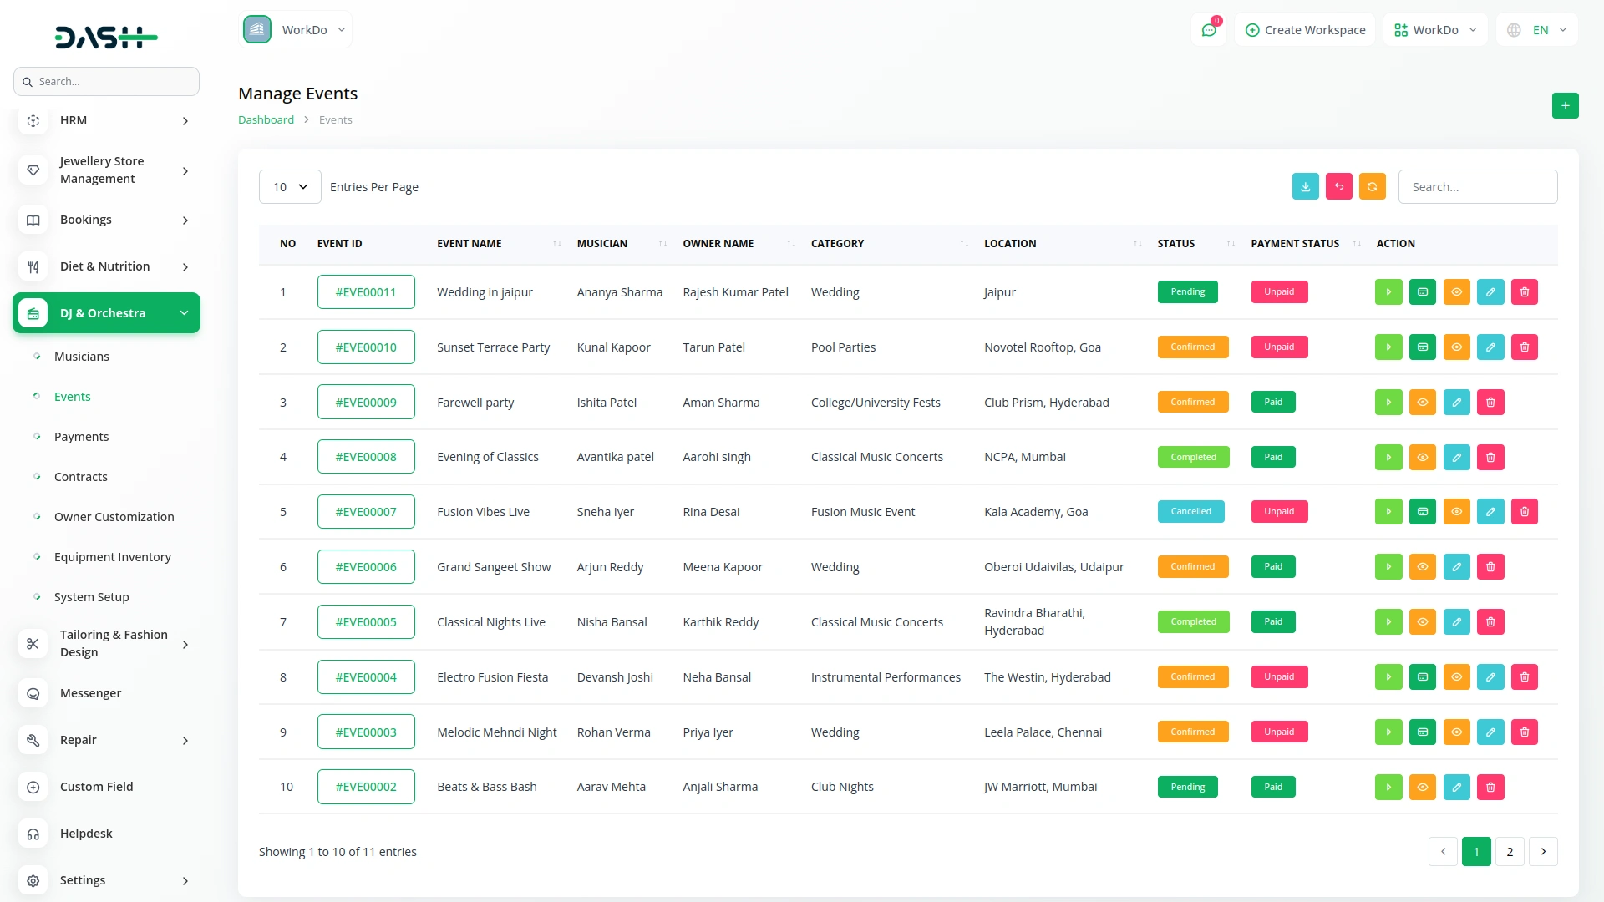Viewport: 1604px width, 902px height.
Task: Click the orange refresh icon beside search
Action: pos(1372,187)
